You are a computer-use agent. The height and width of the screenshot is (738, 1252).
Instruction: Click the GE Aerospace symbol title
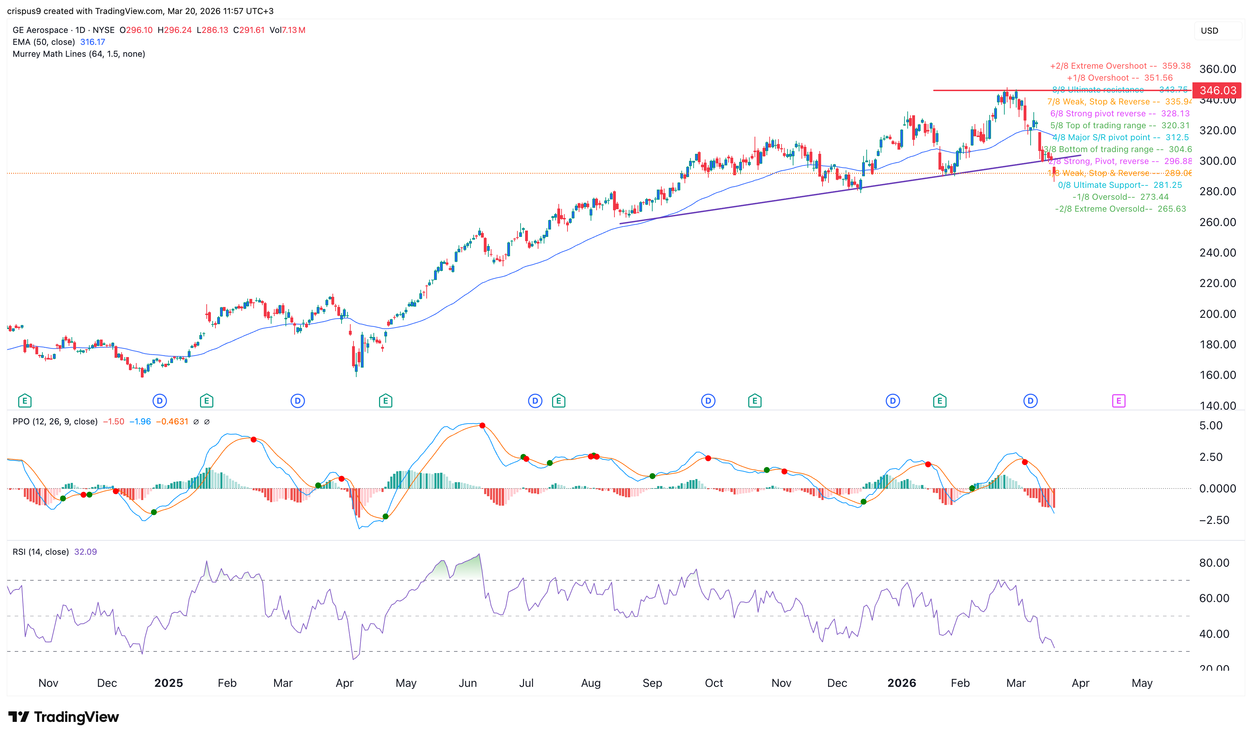tap(40, 30)
